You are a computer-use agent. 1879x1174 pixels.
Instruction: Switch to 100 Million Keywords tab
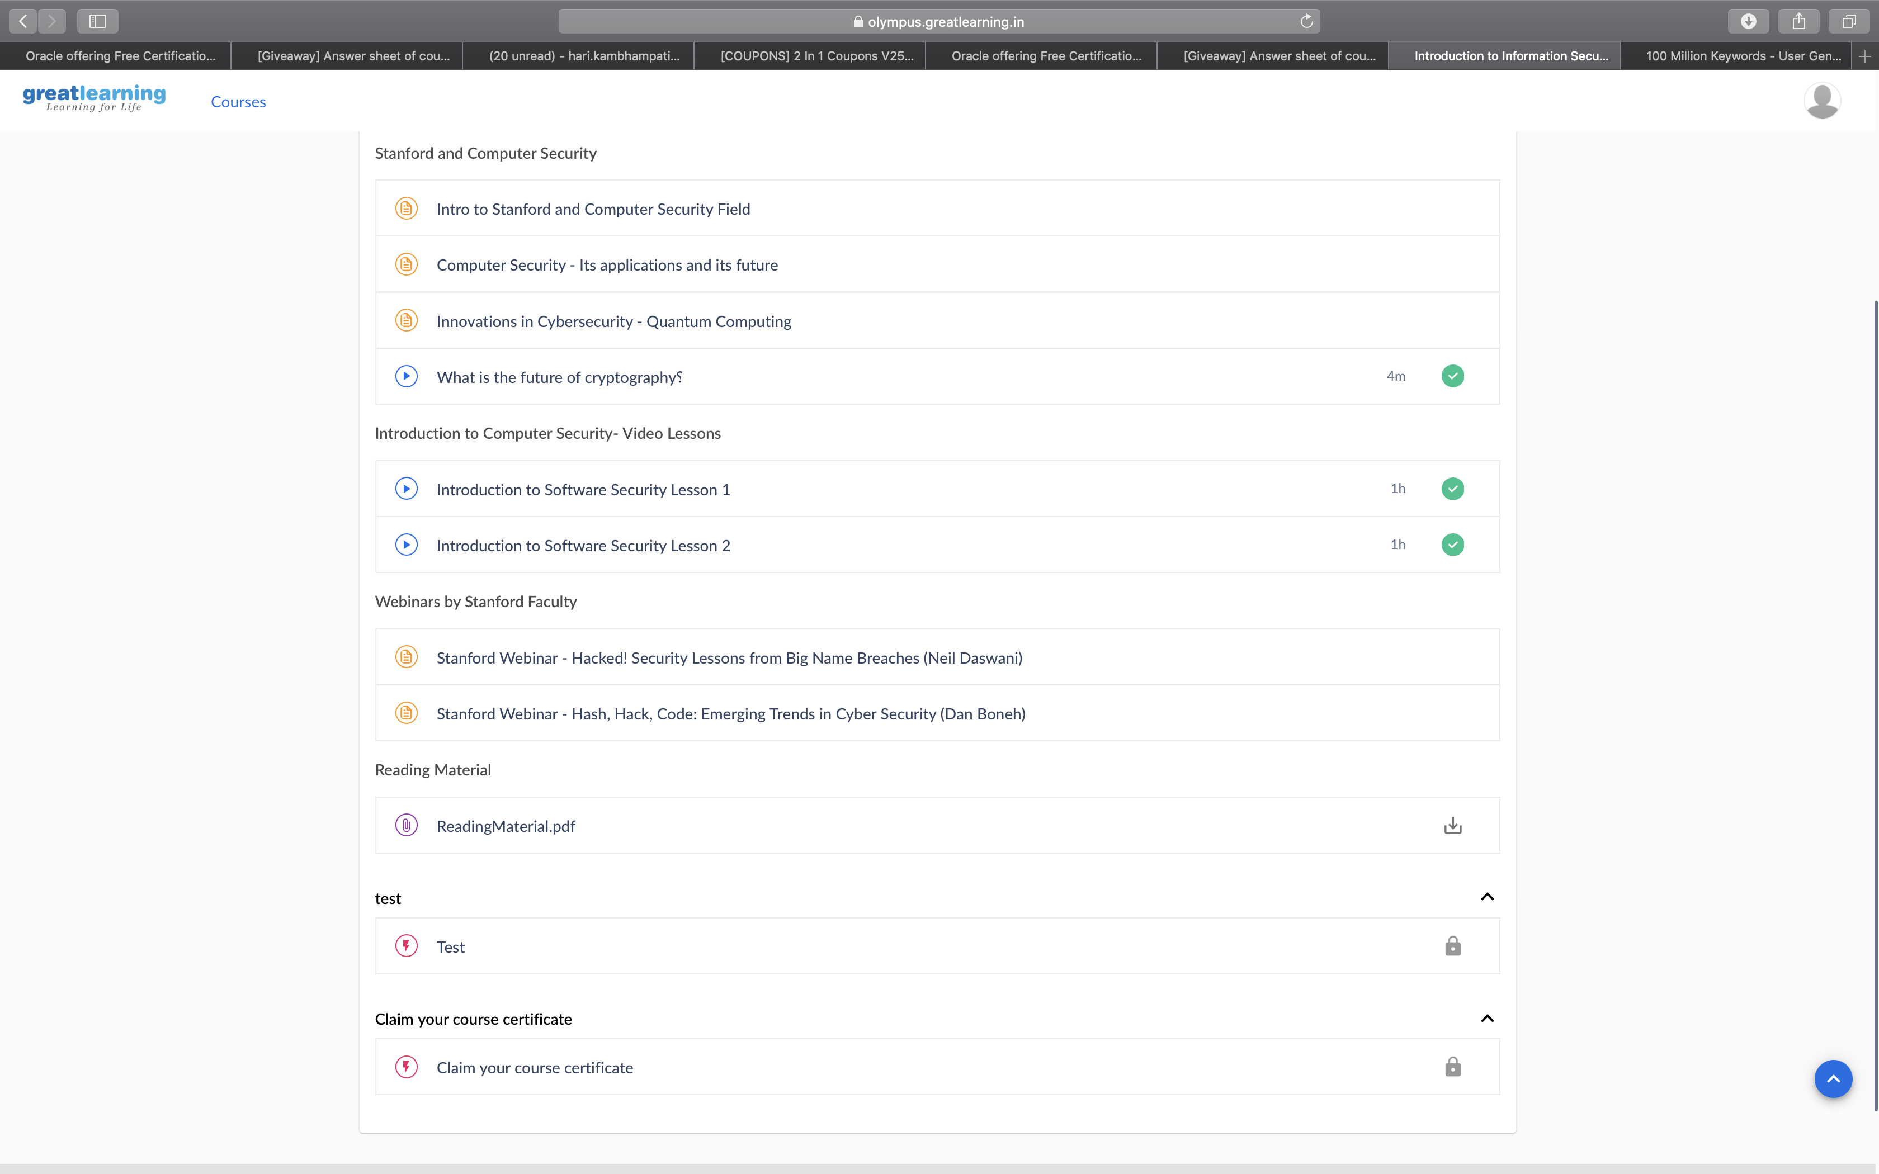pos(1743,56)
